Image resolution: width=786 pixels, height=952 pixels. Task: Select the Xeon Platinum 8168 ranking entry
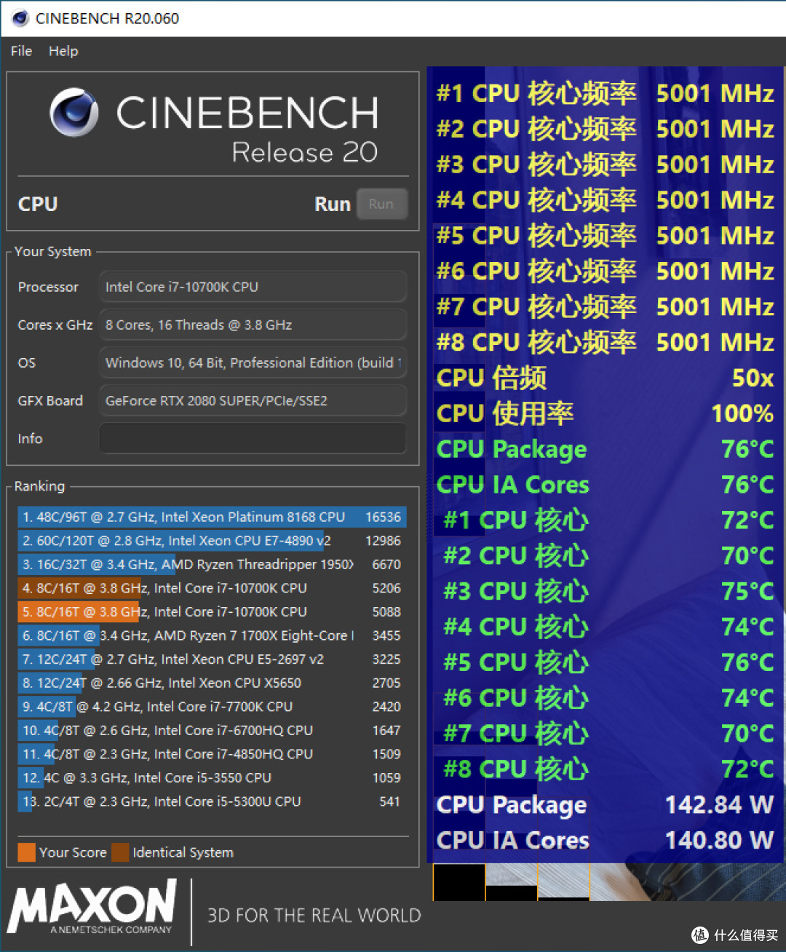tap(212, 517)
